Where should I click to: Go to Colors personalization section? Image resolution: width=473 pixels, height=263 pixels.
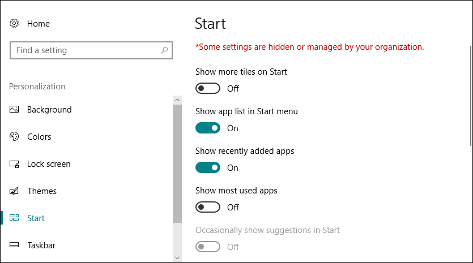[39, 137]
